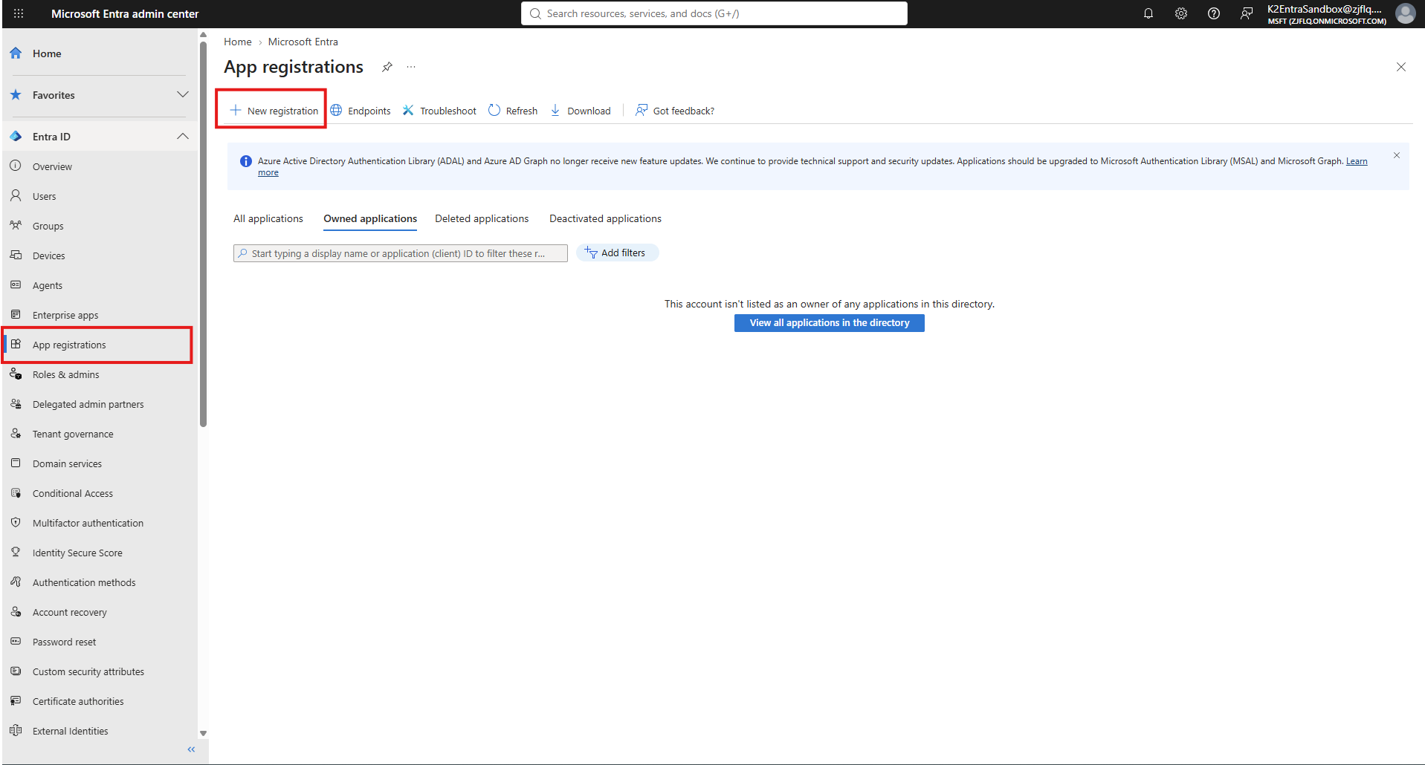Click the Identity Secure Score trophy icon
This screenshot has height=765, width=1425.
[x=16, y=552]
